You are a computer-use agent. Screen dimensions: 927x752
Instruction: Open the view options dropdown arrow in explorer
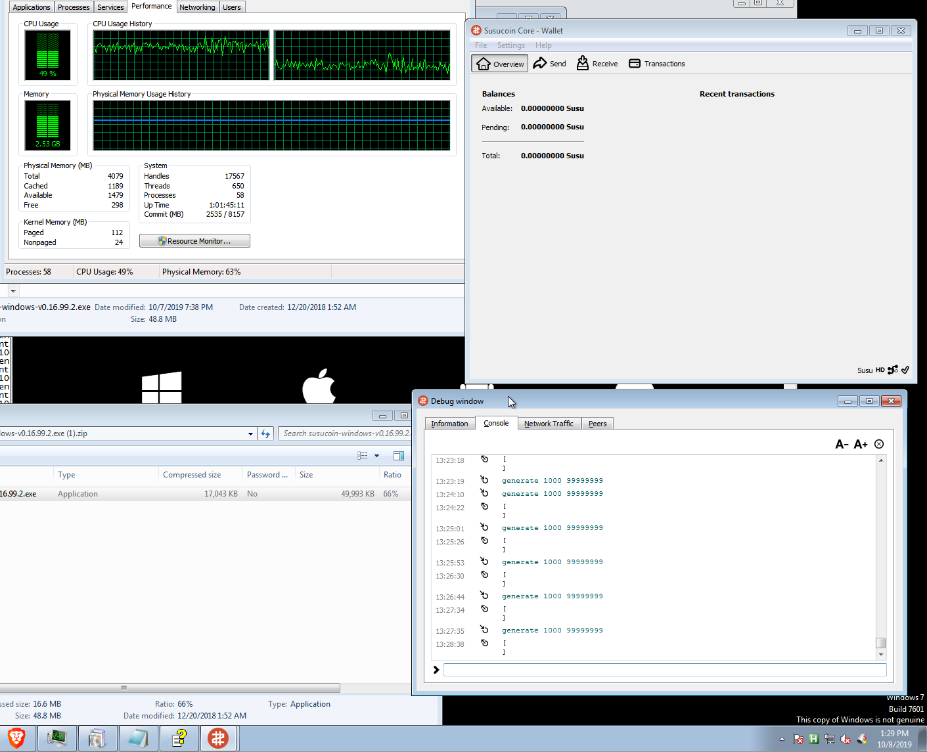(376, 455)
